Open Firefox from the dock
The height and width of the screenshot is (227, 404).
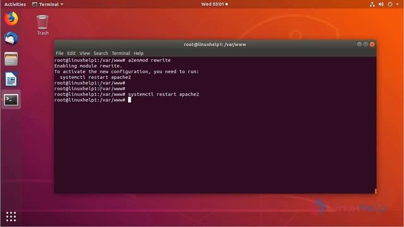click(11, 18)
